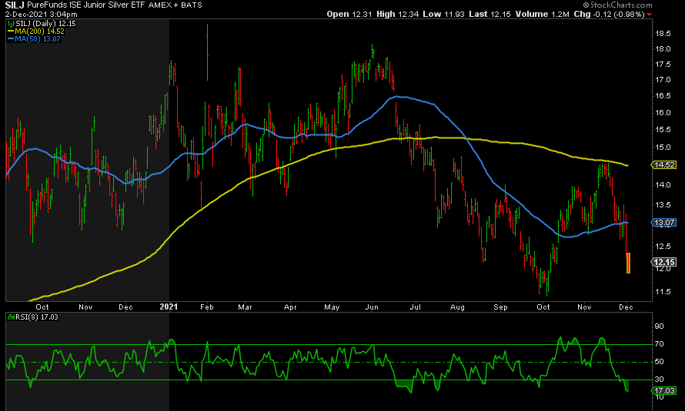Click the 30 level on RSI axis
Viewport: 685px width, 411px height.
point(660,380)
